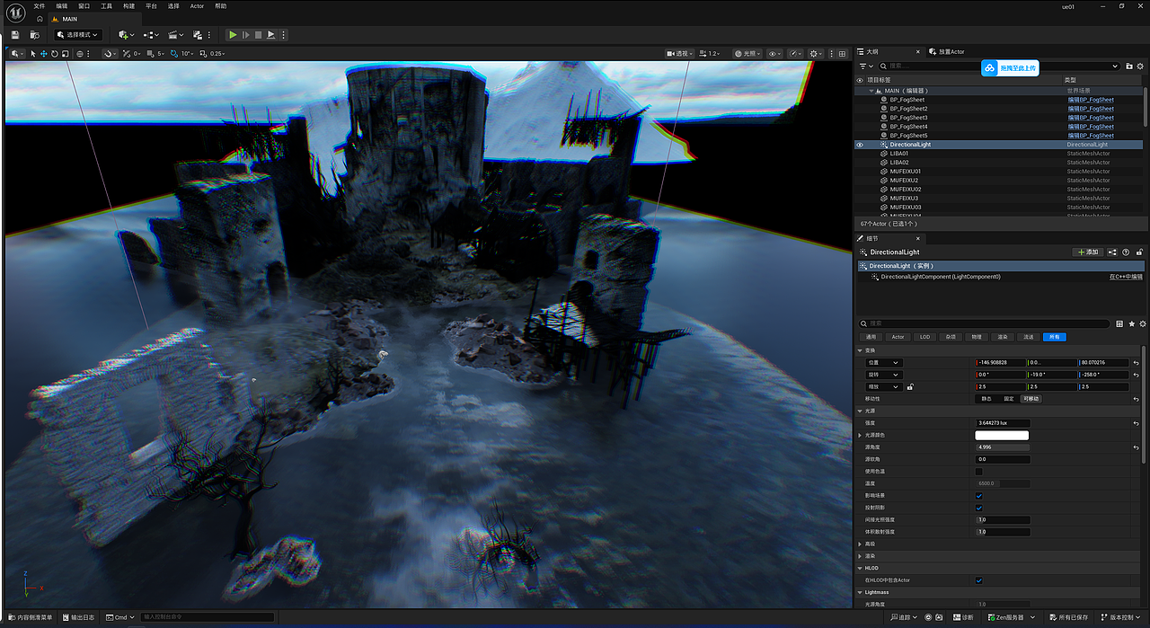The width and height of the screenshot is (1150, 628).
Task: Click the Eject play icon in toolbar
Action: (270, 35)
